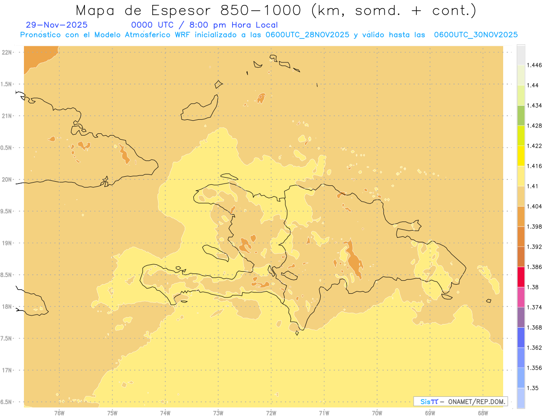Click the '75W' longitude label

coord(112,413)
